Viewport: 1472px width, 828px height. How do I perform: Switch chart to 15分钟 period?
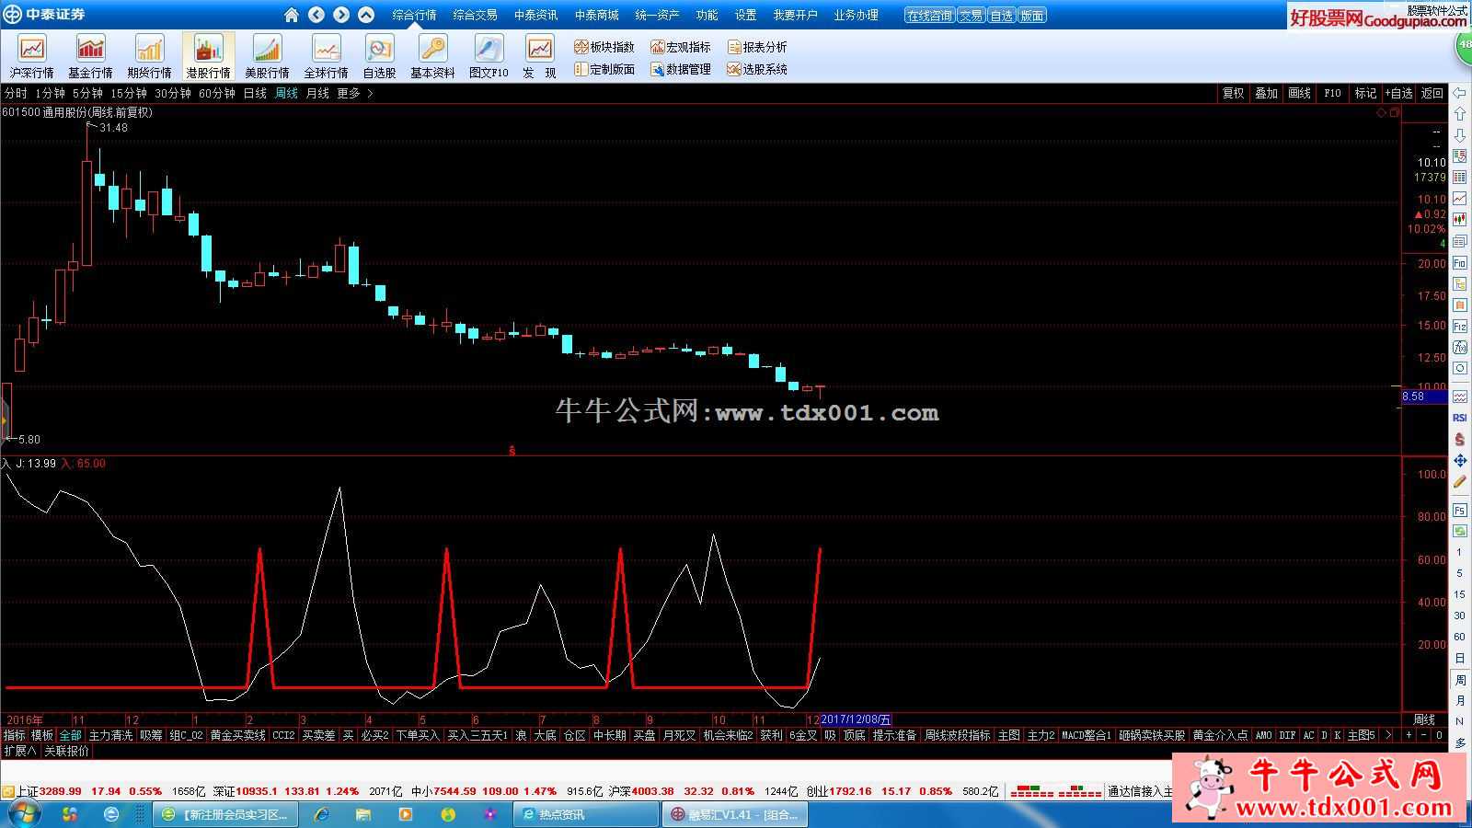[x=129, y=93]
